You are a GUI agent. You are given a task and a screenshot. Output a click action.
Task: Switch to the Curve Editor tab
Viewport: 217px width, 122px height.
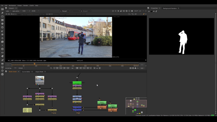26,72
